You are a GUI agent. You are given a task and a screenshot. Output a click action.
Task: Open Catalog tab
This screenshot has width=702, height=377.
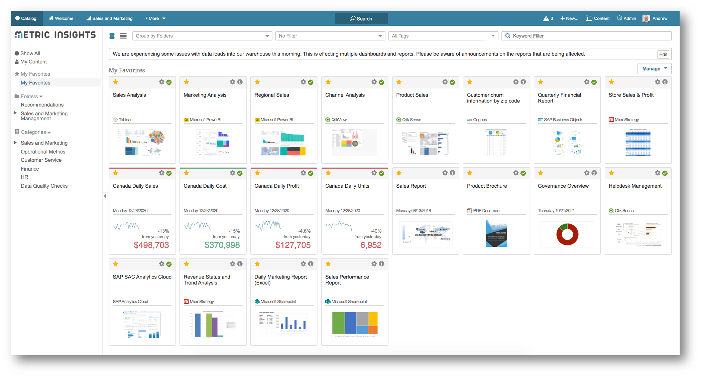click(26, 19)
